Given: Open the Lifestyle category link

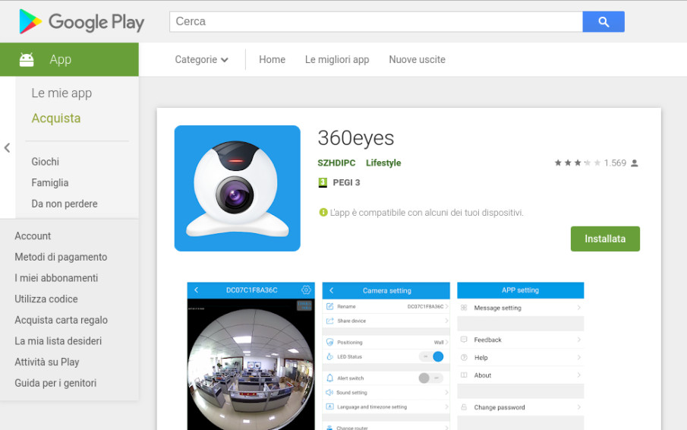Looking at the screenshot, I should pyautogui.click(x=383, y=163).
